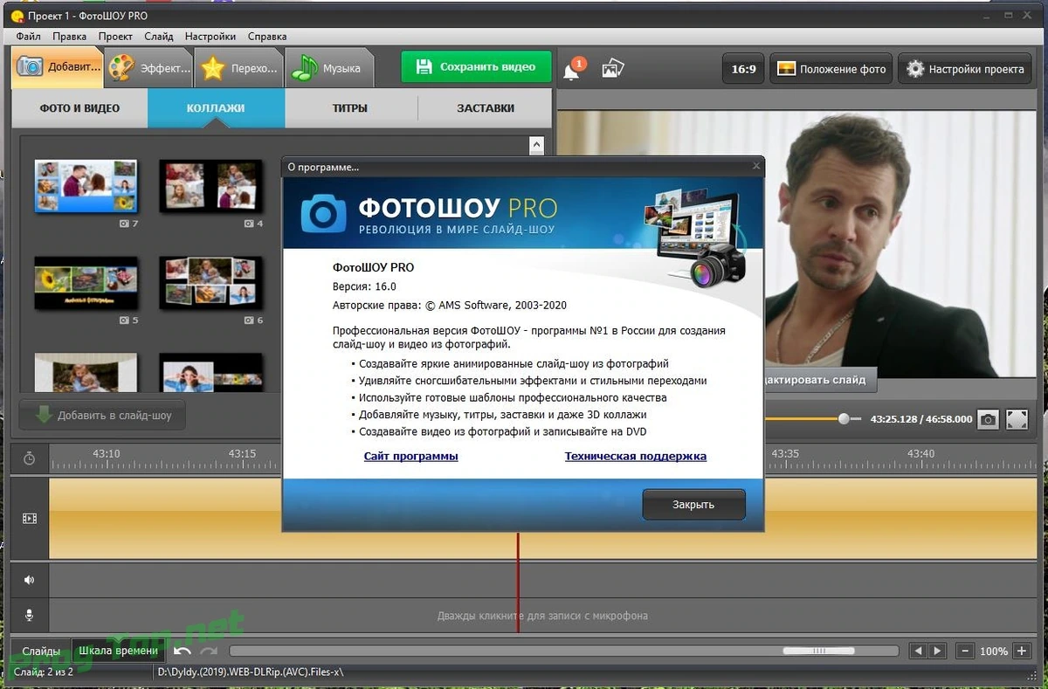Take a snapshot with the camera icon
Image resolution: width=1048 pixels, height=689 pixels.
(988, 419)
